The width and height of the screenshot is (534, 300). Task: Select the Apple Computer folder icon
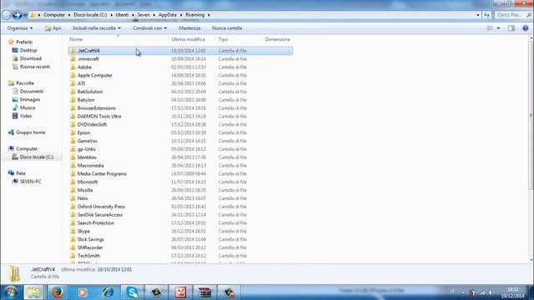click(73, 75)
